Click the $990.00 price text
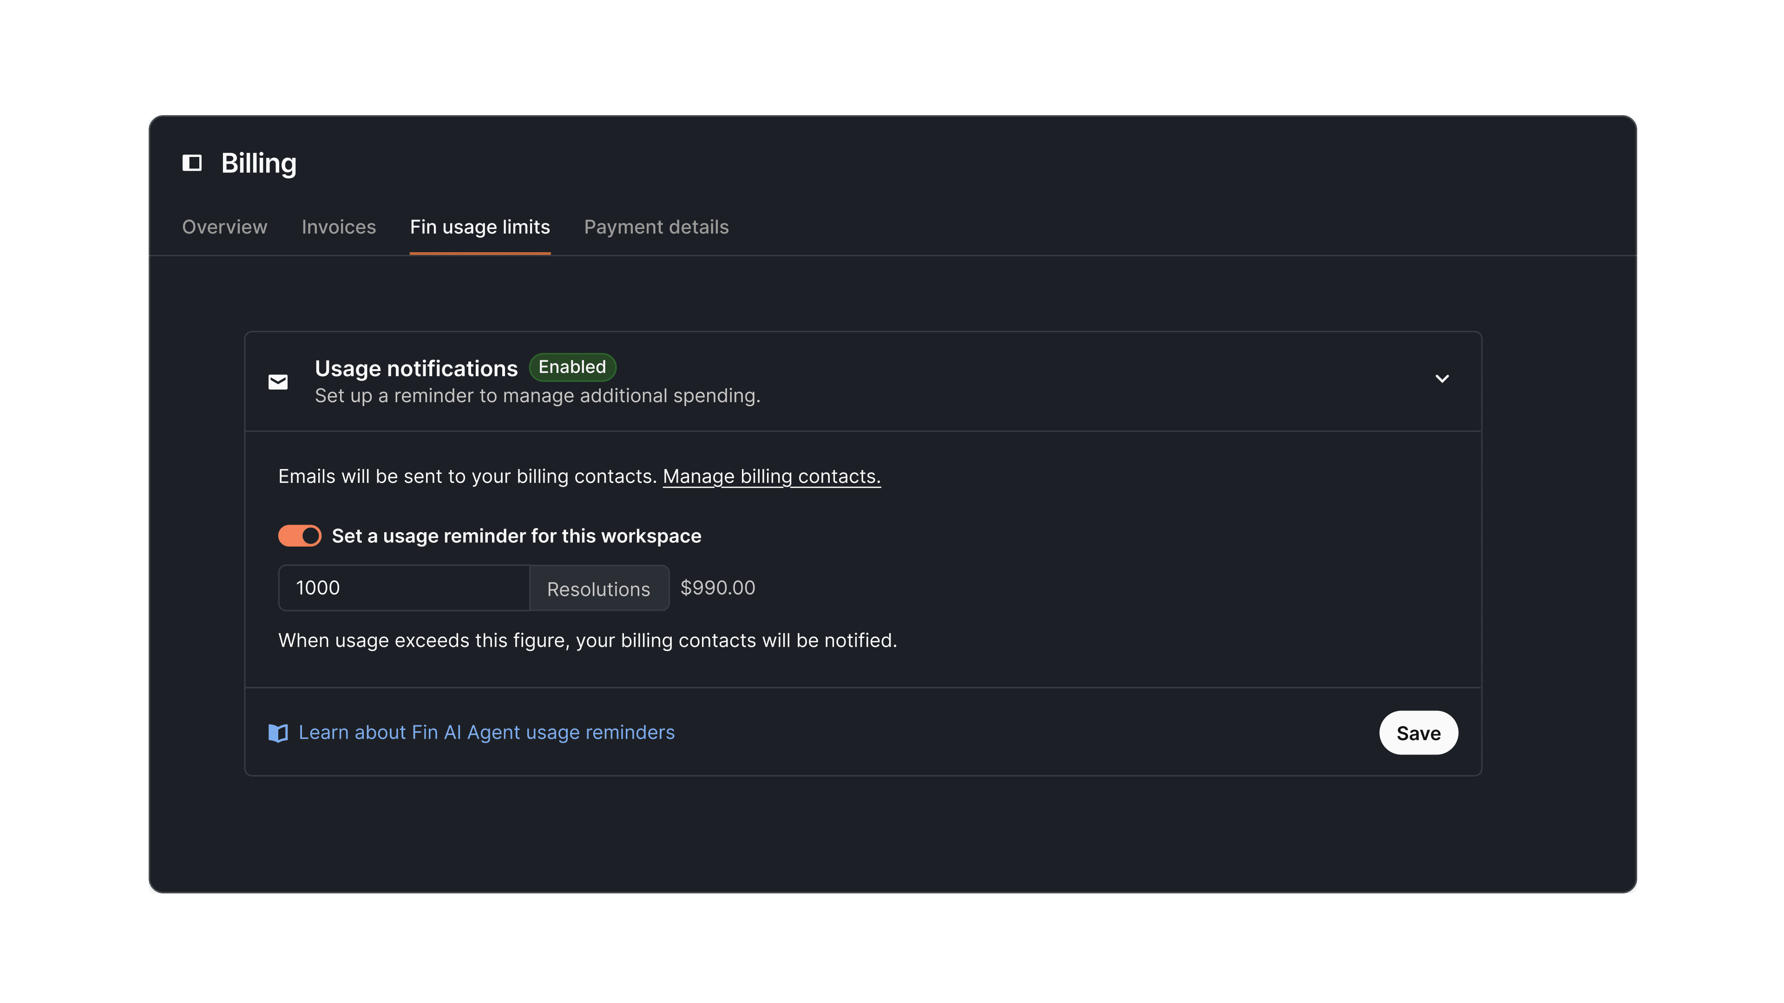1784x1003 pixels. point(717,588)
